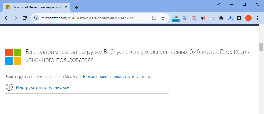Reload the current page

[25, 18]
